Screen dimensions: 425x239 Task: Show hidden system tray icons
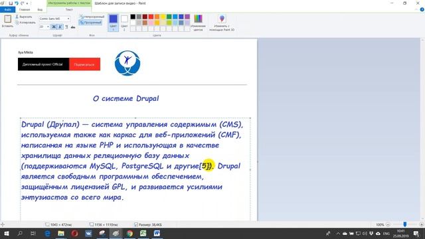(x=338, y=233)
